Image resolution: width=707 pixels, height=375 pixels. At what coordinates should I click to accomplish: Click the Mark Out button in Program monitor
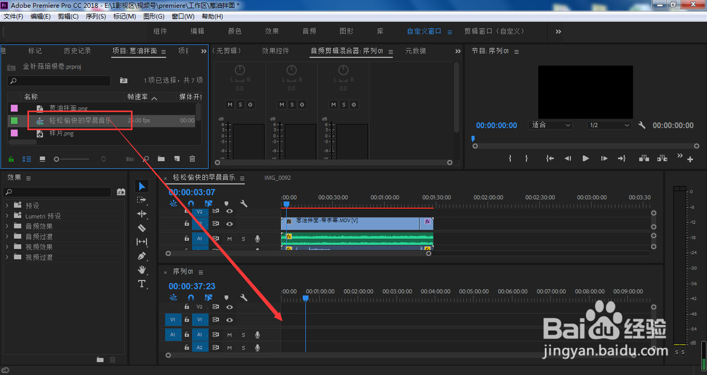coord(527,159)
